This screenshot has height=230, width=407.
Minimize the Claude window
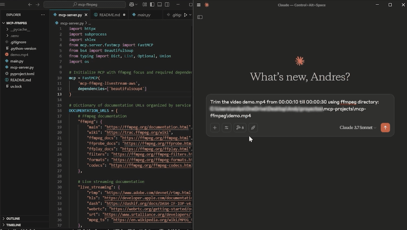click(x=377, y=5)
